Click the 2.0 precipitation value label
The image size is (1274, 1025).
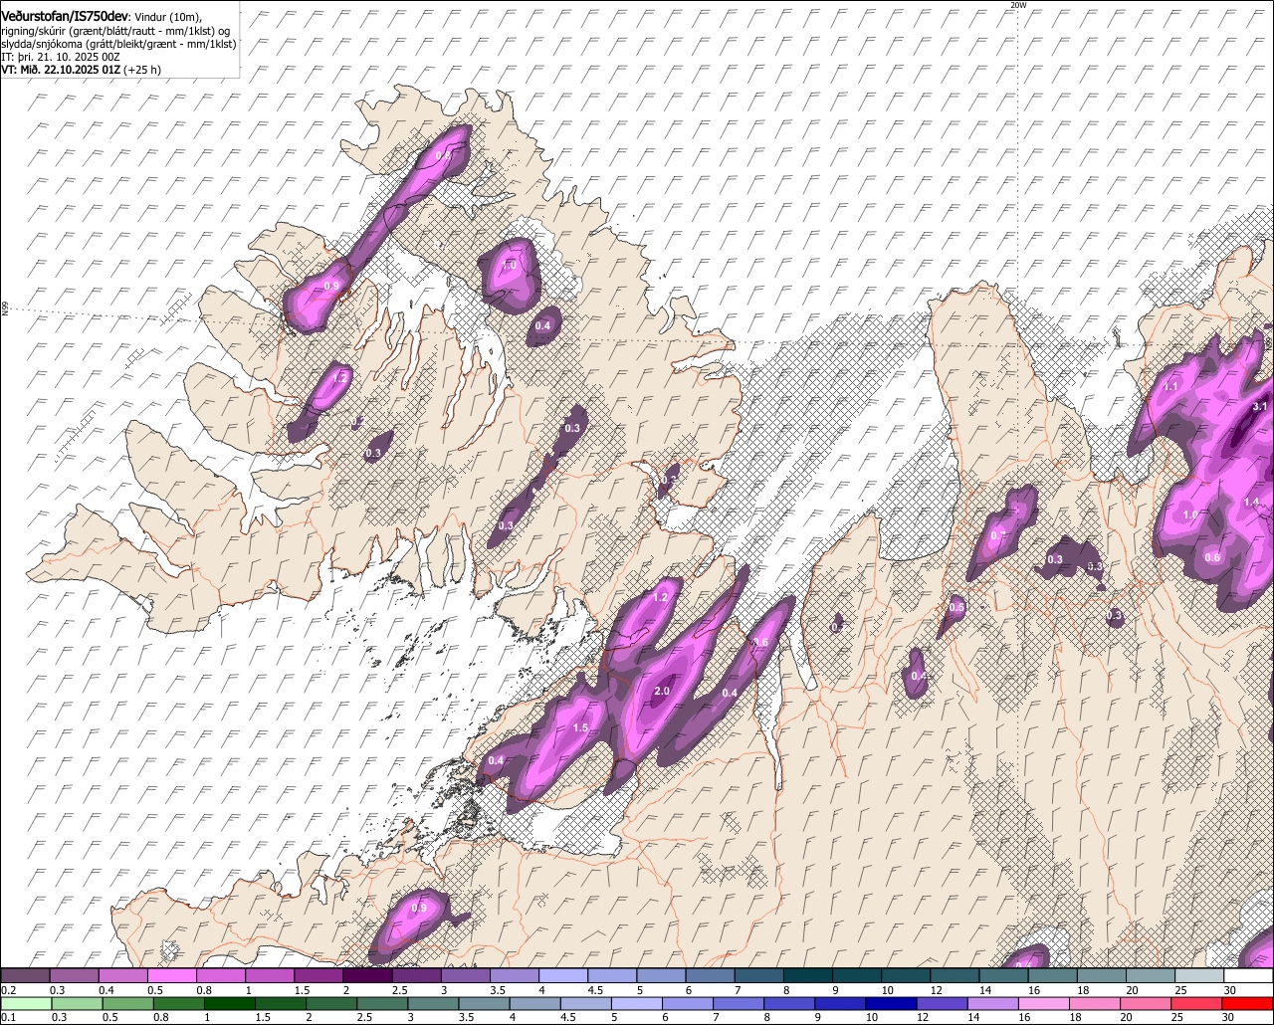pos(662,691)
